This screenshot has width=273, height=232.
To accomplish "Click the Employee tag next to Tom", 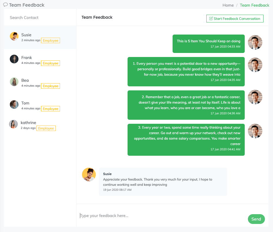I will (x=51, y=109).
